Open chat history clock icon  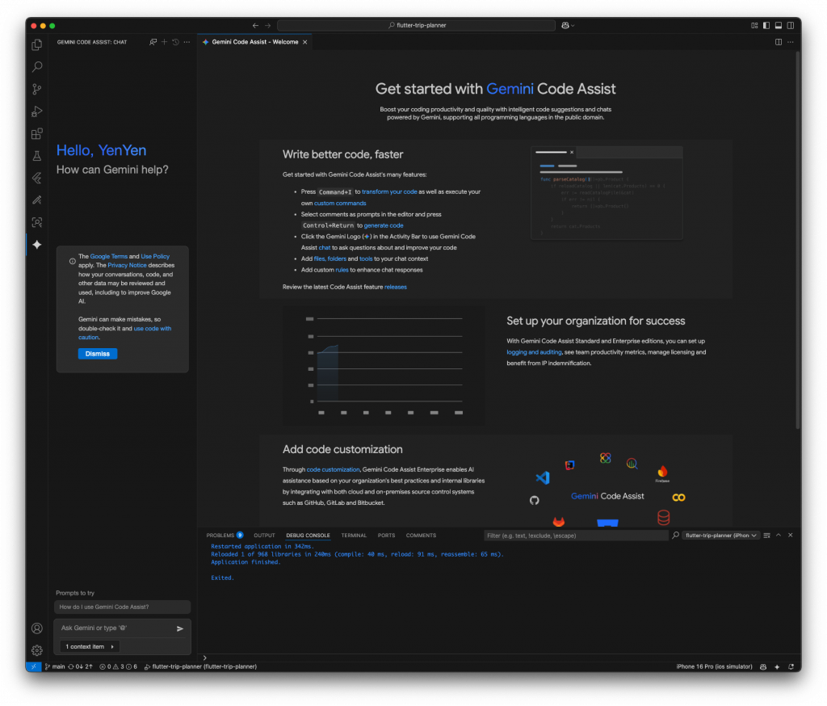click(175, 42)
